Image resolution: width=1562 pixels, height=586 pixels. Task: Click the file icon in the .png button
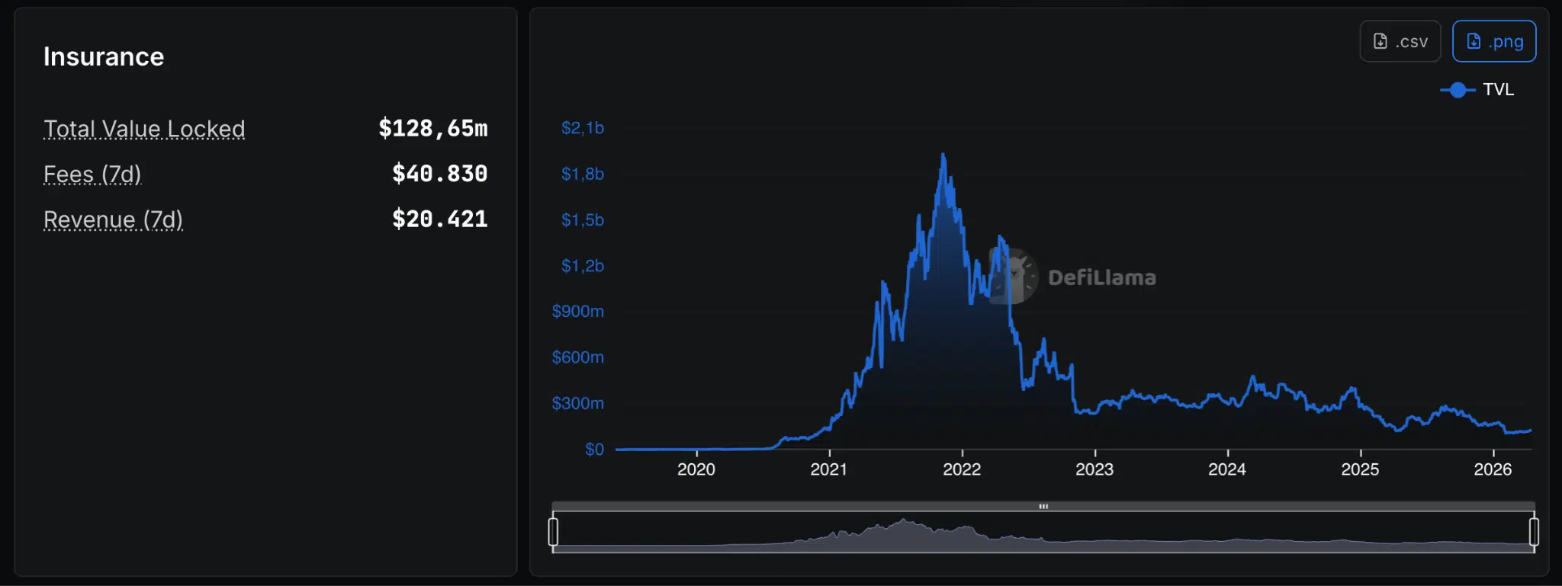coord(1474,41)
